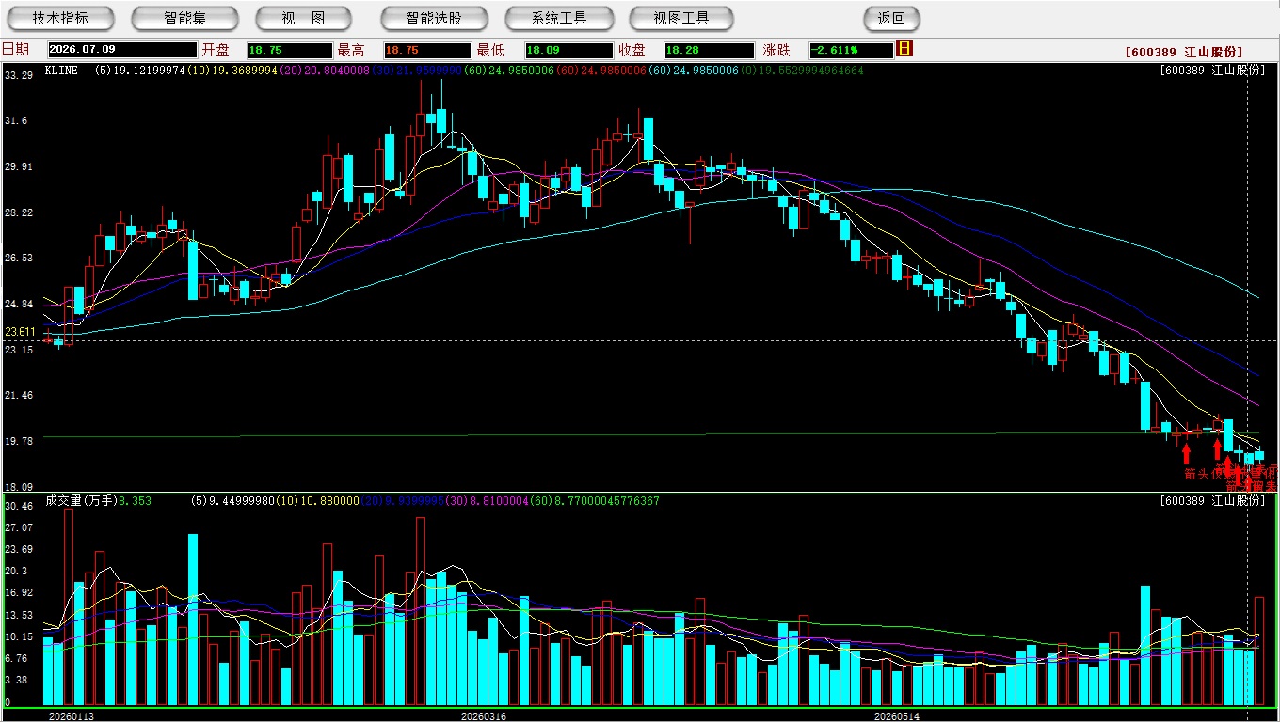Select the 开盘 value 18.75

point(290,50)
